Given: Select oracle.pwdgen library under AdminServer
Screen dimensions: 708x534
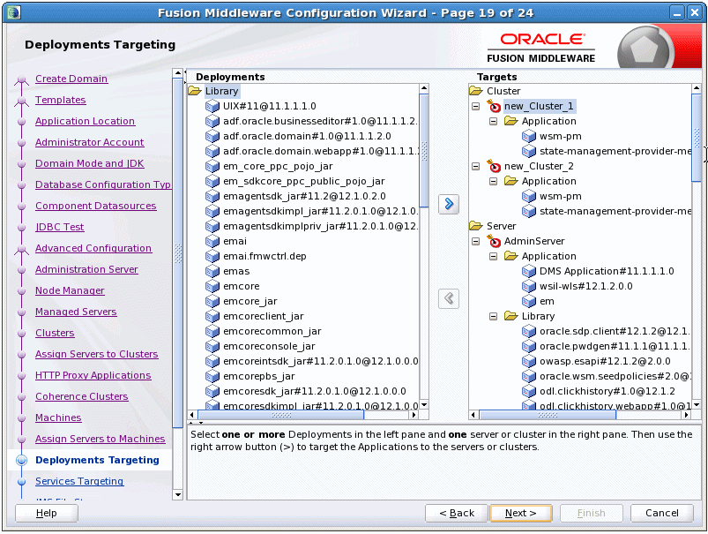Looking at the screenshot, I should pos(614,346).
